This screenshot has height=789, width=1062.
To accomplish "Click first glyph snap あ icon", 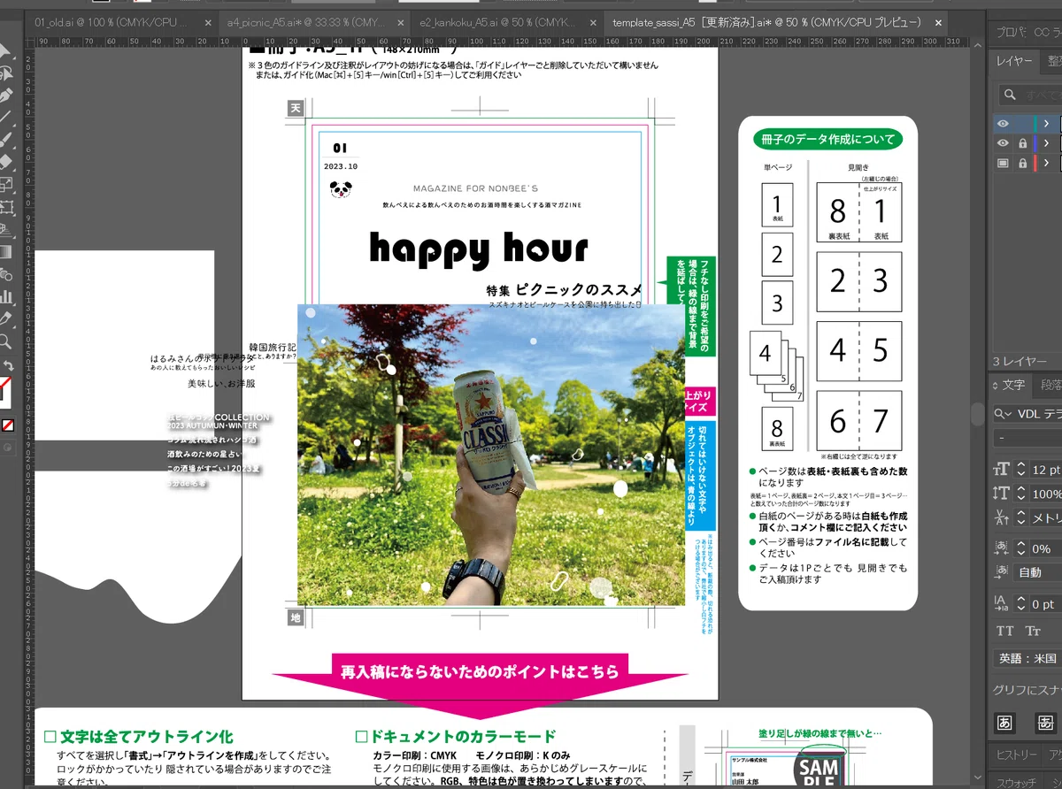I will 1004,723.
